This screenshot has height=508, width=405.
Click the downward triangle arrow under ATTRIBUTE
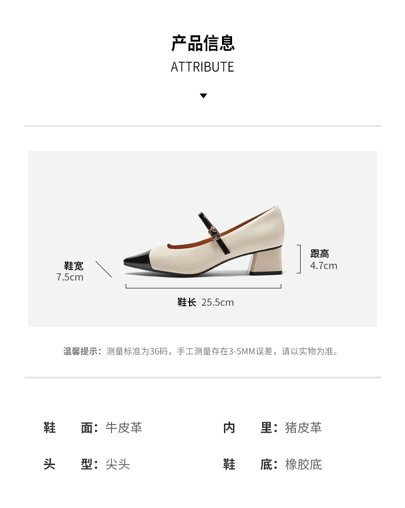pyautogui.click(x=203, y=95)
